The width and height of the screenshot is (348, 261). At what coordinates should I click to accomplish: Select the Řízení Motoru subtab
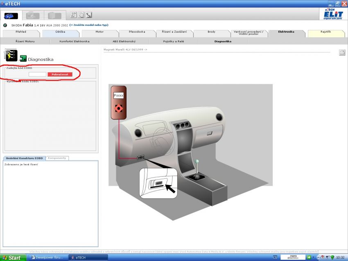pyautogui.click(x=25, y=41)
